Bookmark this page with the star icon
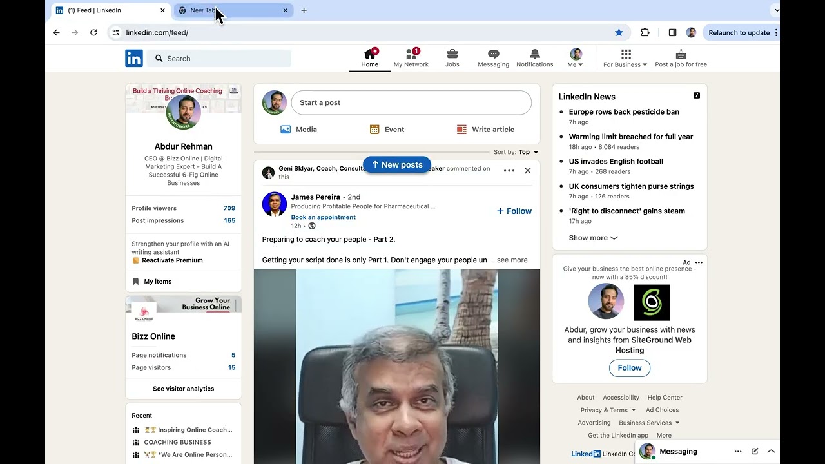Screen dimensions: 825x464 [619, 32]
